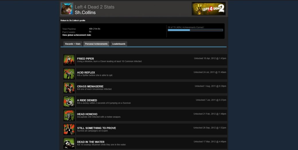This screenshot has height=150, width=298.
Task: Click the Kill a Spitter description
Action: [95, 75]
